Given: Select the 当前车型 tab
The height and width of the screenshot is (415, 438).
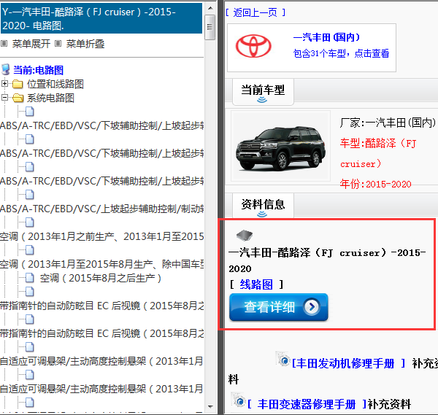Looking at the screenshot, I should (x=263, y=92).
